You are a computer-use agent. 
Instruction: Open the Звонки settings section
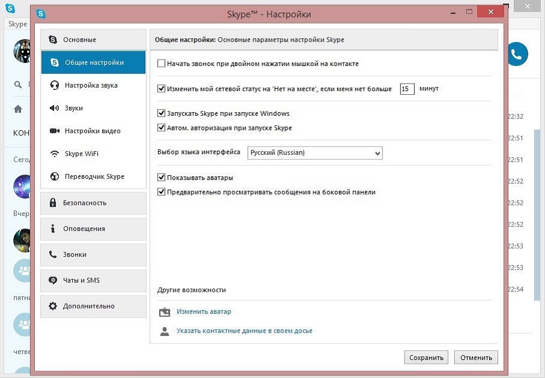94,254
